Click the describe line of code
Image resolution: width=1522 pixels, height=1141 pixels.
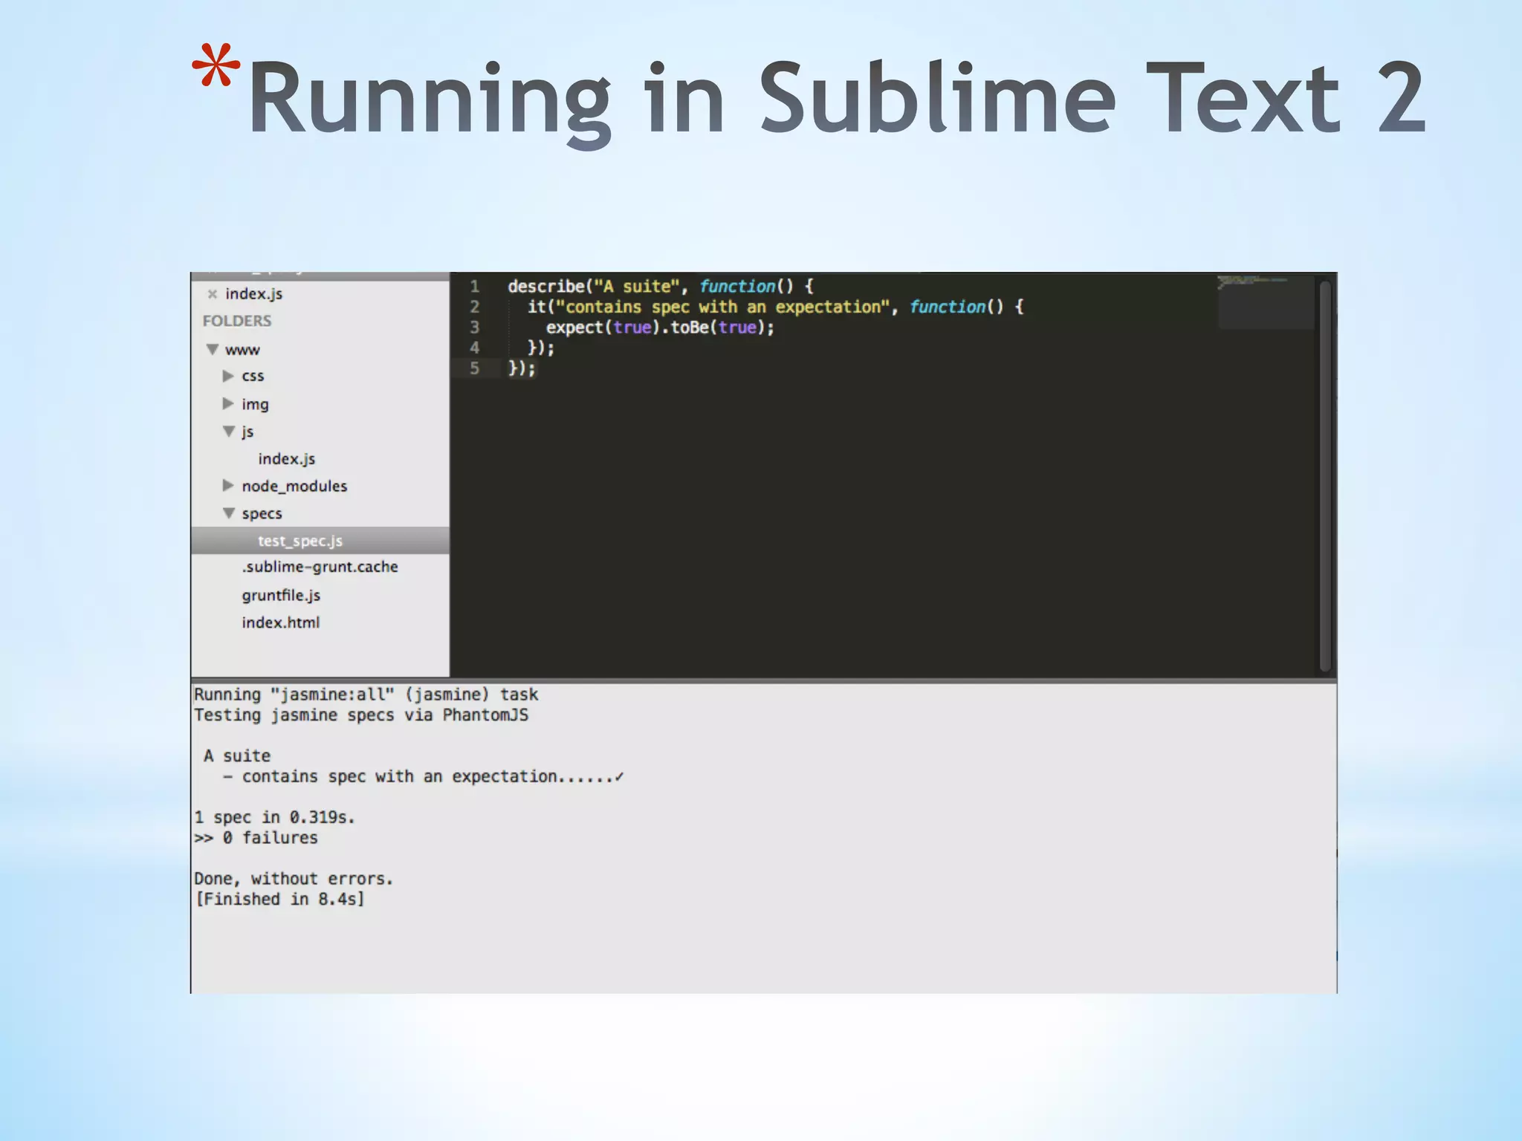coord(660,287)
